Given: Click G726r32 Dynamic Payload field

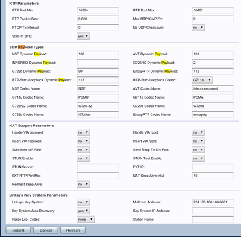Looking at the screenshot, I should tap(213, 63).
